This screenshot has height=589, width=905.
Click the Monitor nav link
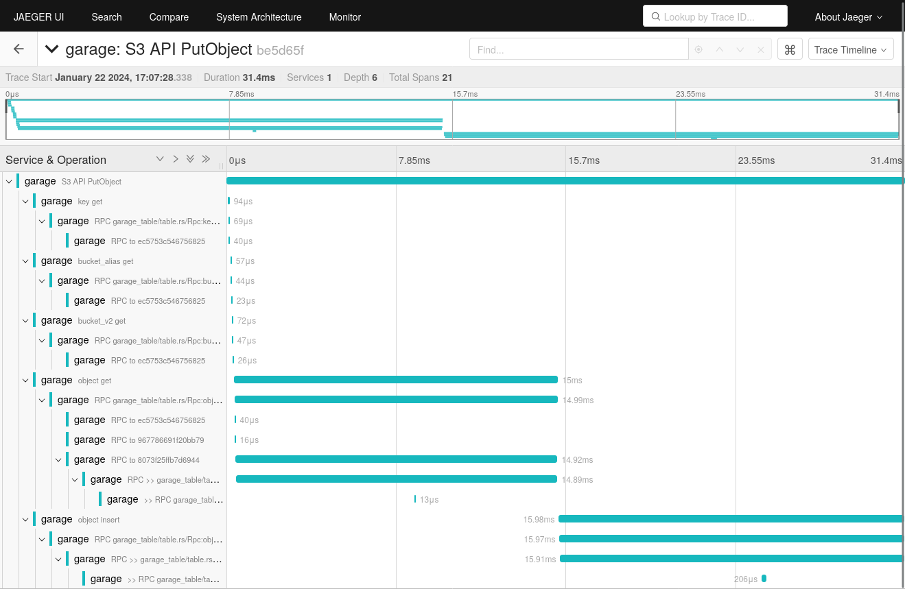tap(345, 16)
